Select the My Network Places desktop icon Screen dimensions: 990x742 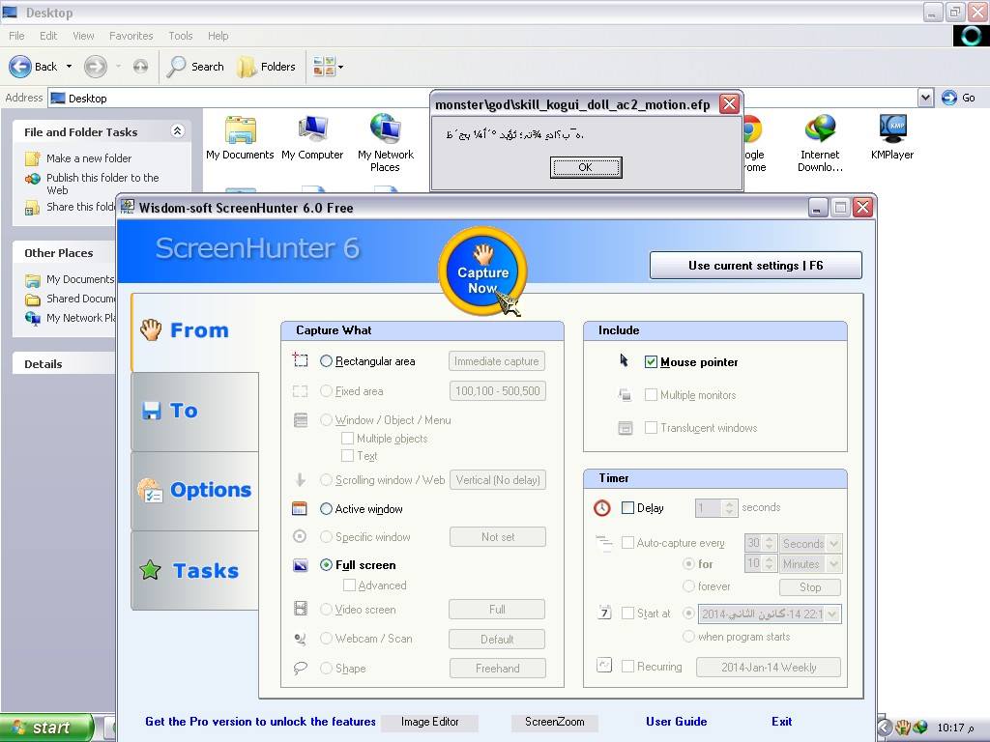click(385, 143)
